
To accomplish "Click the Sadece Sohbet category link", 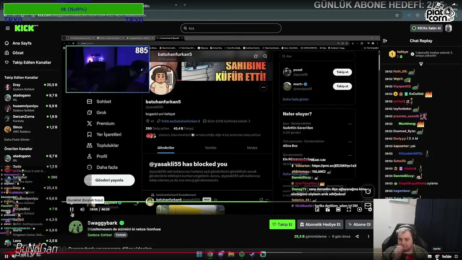I will point(100,235).
